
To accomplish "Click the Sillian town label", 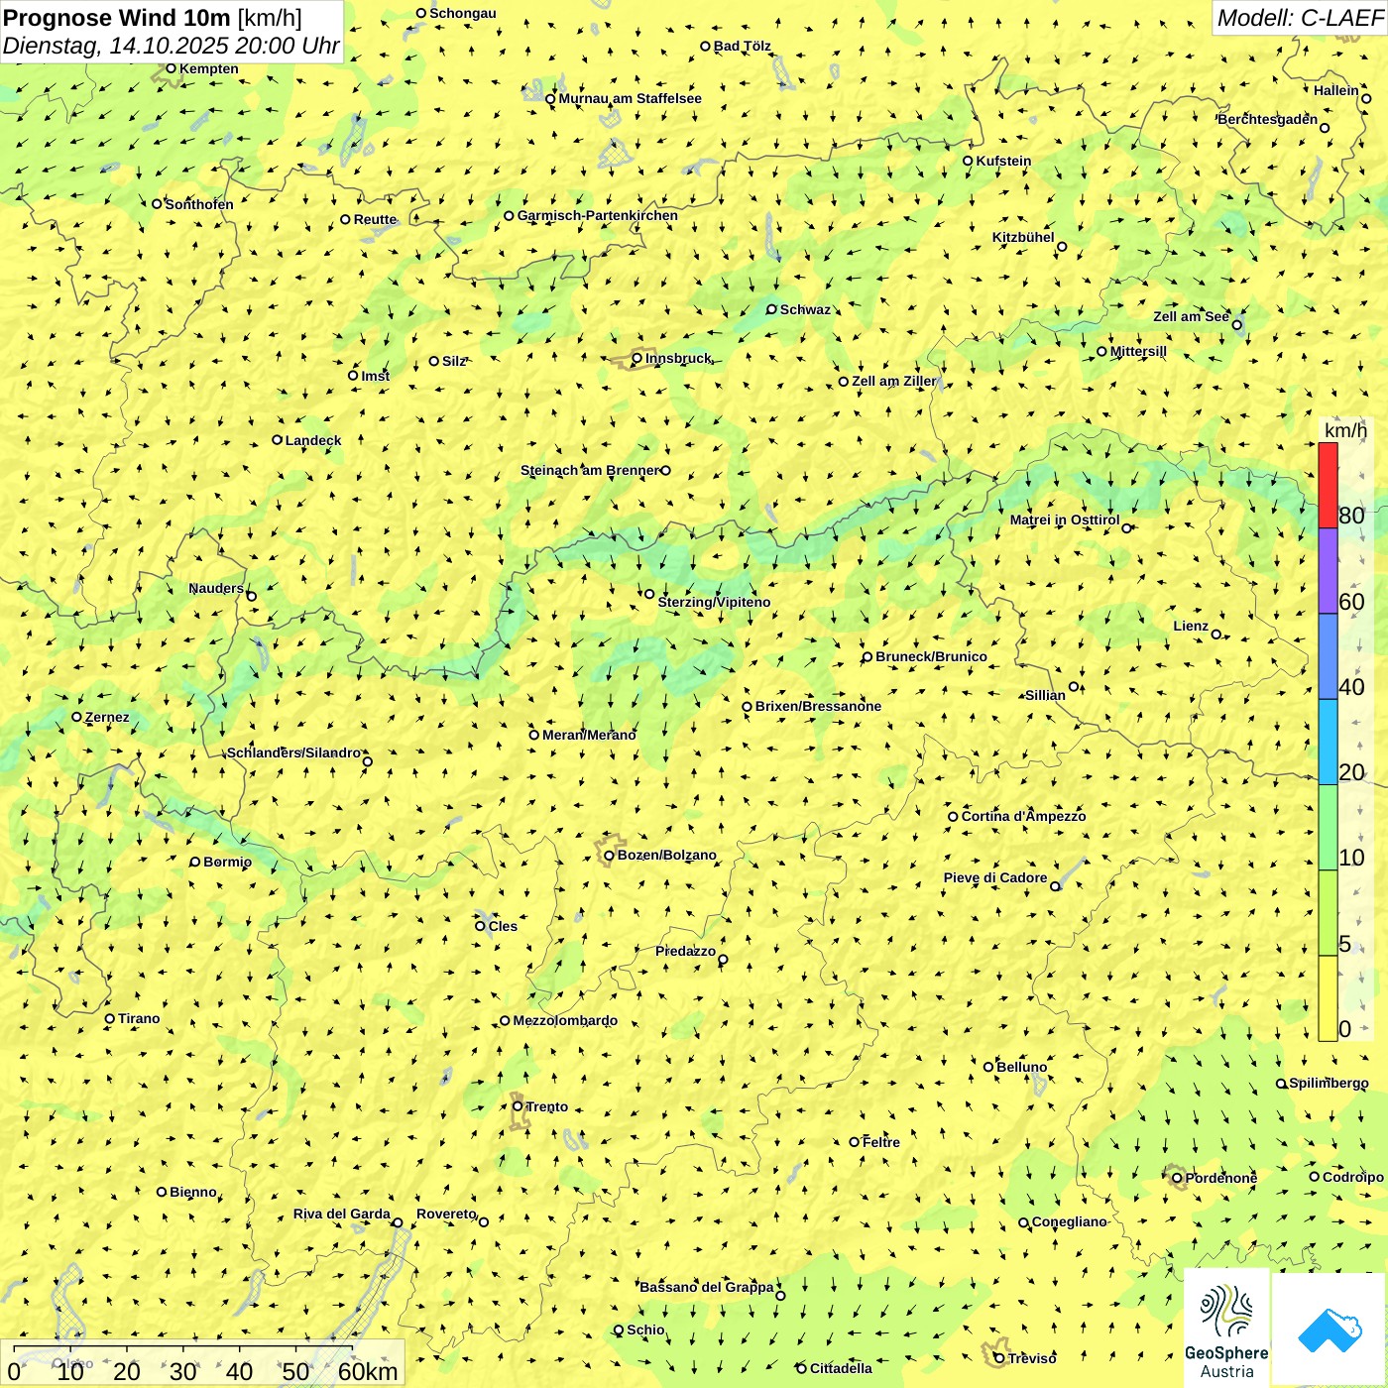I will tap(1045, 695).
